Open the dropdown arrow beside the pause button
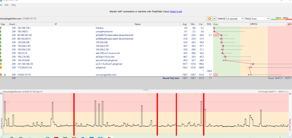Image resolution: width=292 pixels, height=138 pixels. [214, 19]
